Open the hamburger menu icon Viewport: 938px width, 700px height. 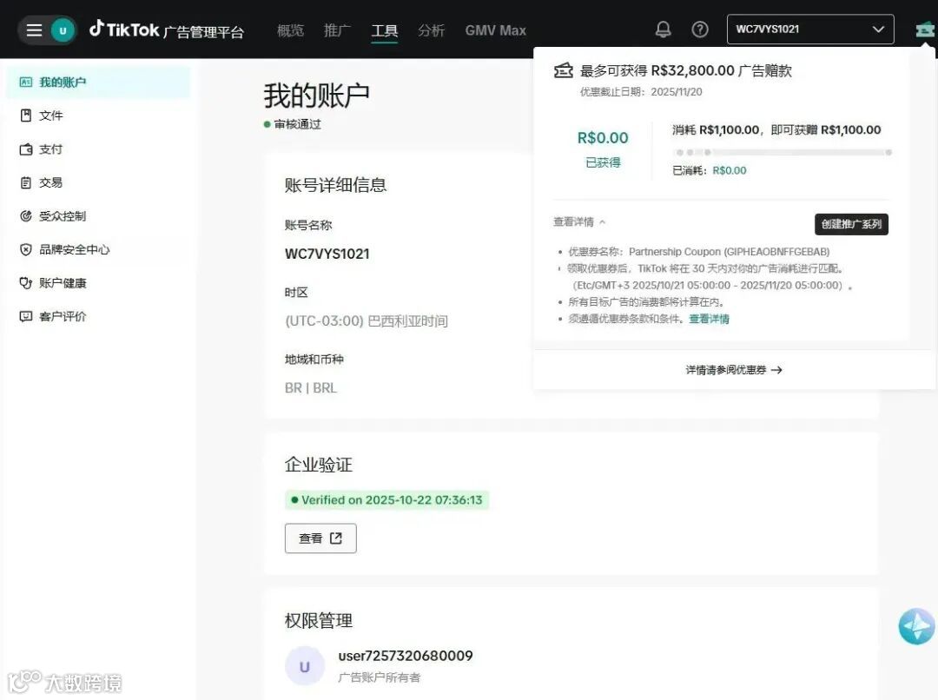click(x=34, y=30)
